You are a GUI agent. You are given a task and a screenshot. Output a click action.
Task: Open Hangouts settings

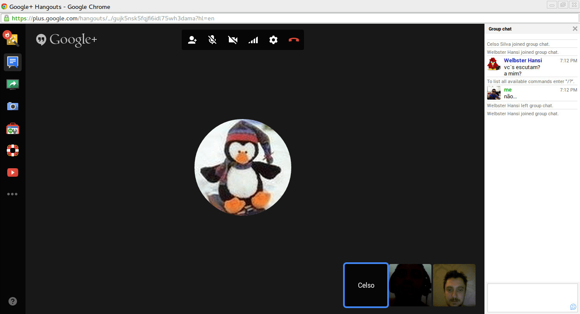[273, 39]
